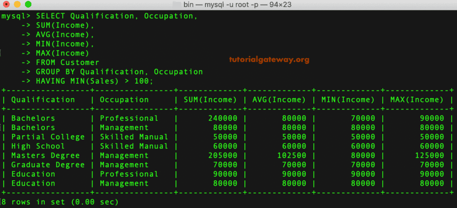The height and width of the screenshot is (208, 457).
Task: Click 'Education' in the Management row
Action: coord(33,183)
